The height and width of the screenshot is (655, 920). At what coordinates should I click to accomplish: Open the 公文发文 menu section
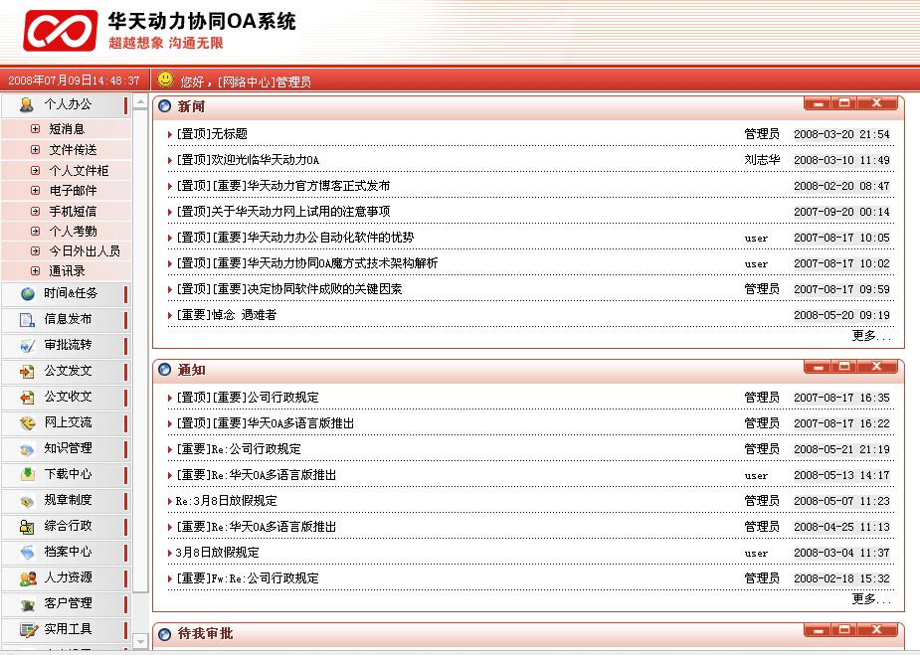click(x=66, y=371)
